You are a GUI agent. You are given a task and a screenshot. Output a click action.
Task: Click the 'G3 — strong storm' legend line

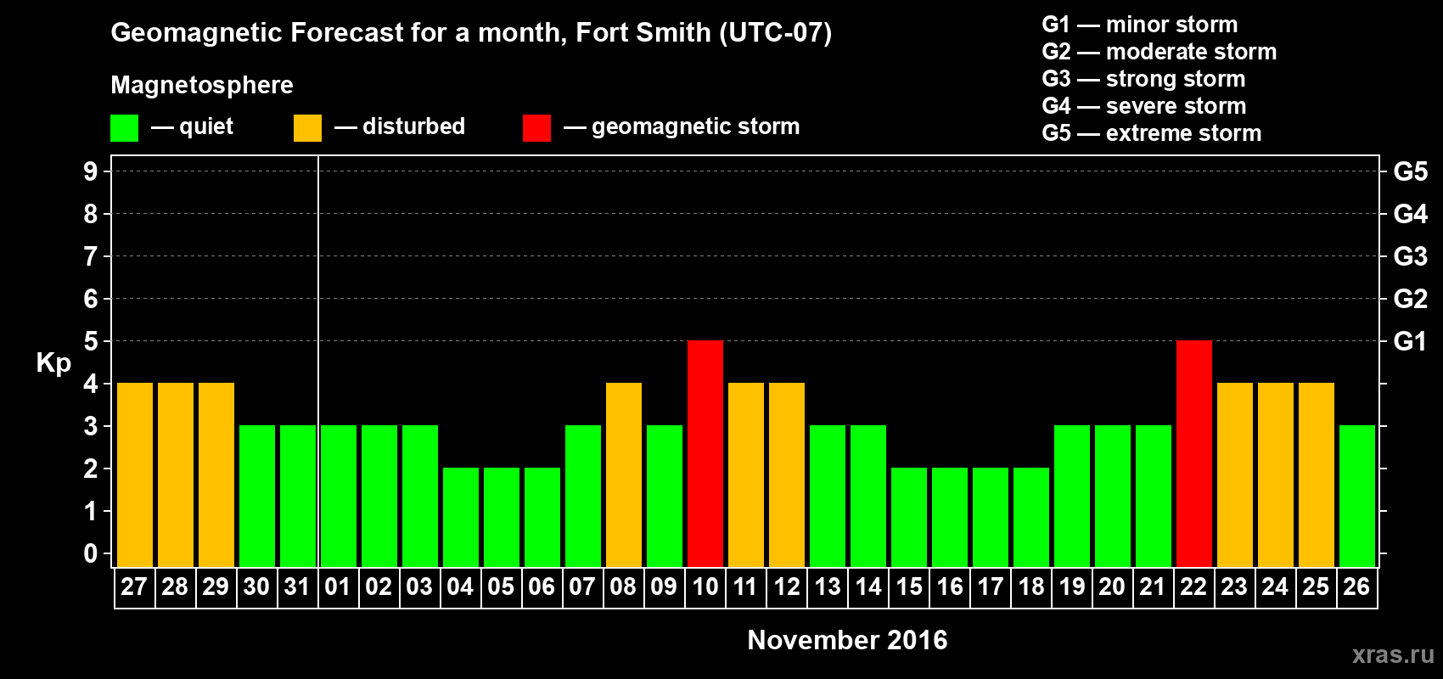point(1144,79)
